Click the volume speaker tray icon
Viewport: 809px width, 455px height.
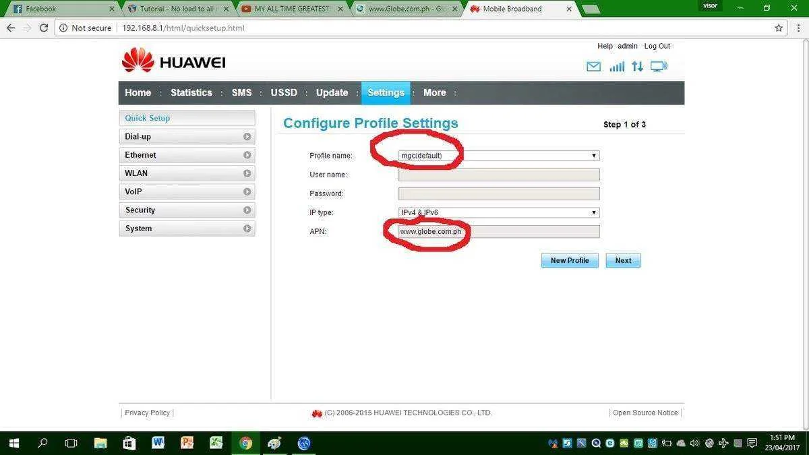[x=694, y=443]
